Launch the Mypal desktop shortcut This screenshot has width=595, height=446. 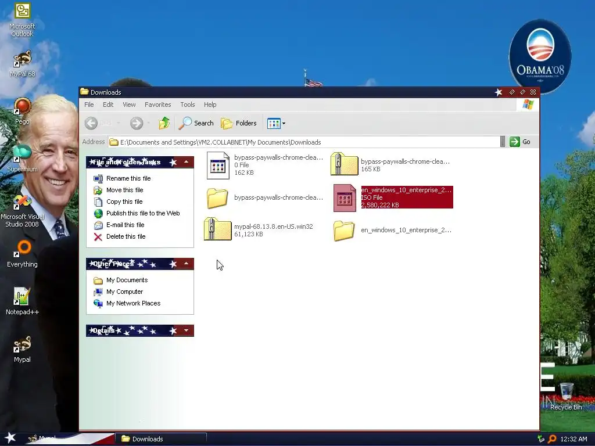coord(22,349)
